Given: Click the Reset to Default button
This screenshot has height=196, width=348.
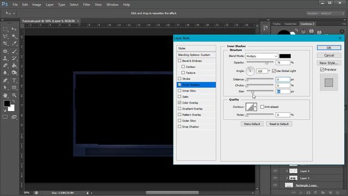Looking at the screenshot, I should tap(279, 124).
